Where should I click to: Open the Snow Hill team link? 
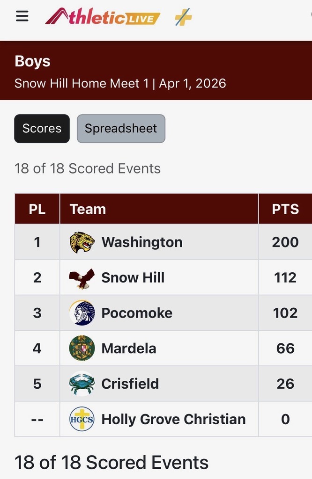click(x=133, y=278)
